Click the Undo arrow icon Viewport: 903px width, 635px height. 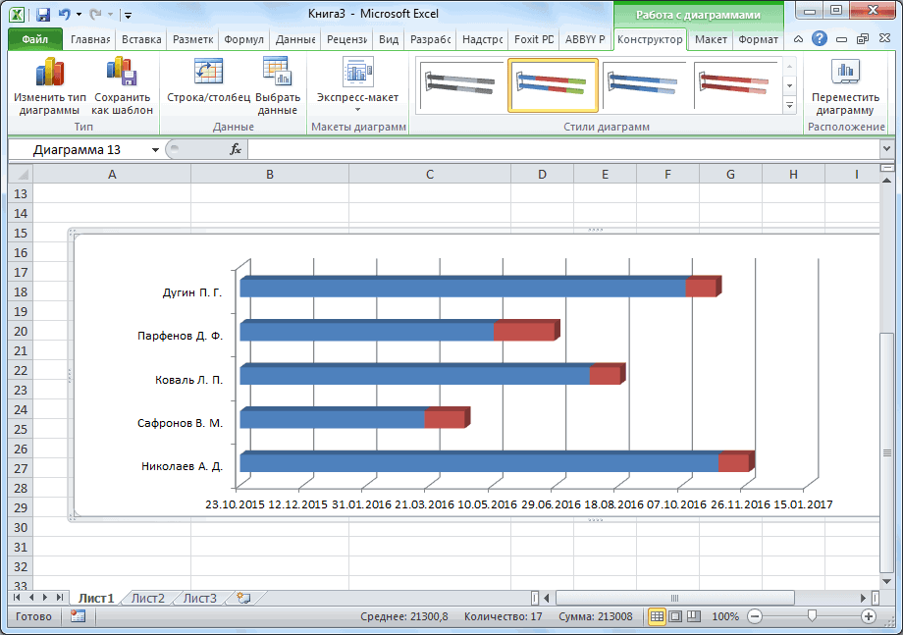tap(65, 15)
